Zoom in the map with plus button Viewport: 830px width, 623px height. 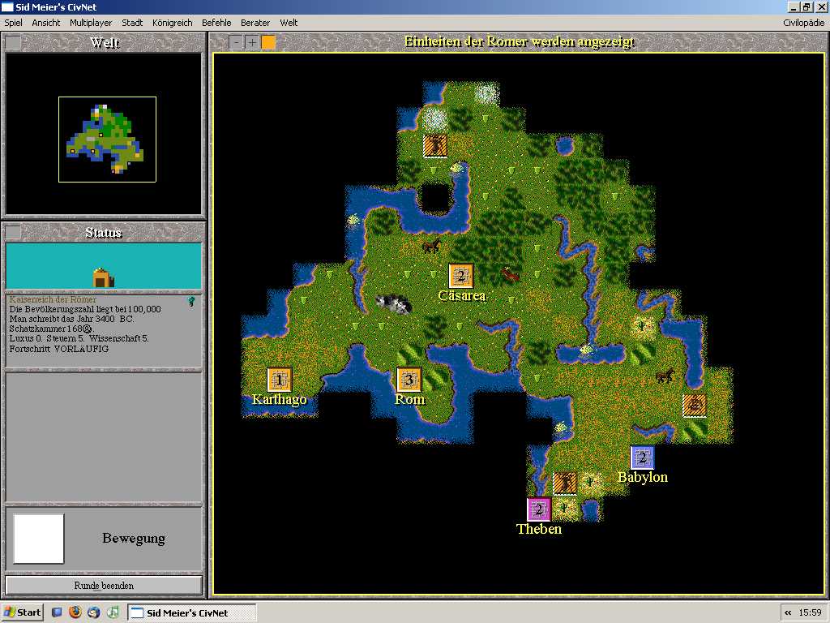tap(252, 42)
